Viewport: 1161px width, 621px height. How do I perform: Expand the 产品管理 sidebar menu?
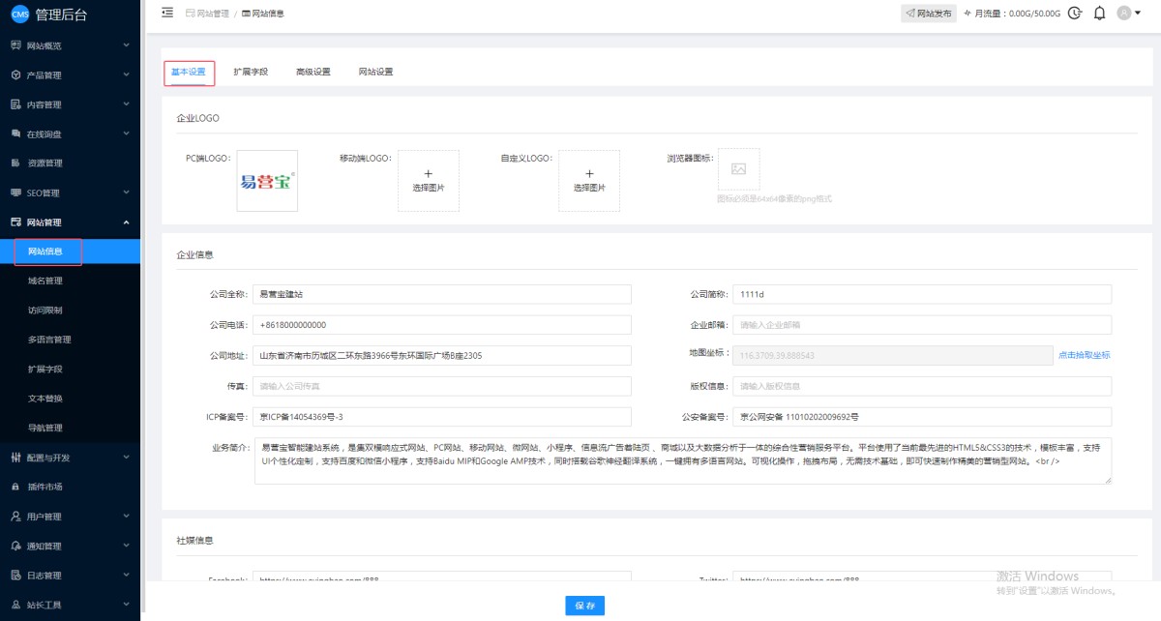click(x=70, y=74)
